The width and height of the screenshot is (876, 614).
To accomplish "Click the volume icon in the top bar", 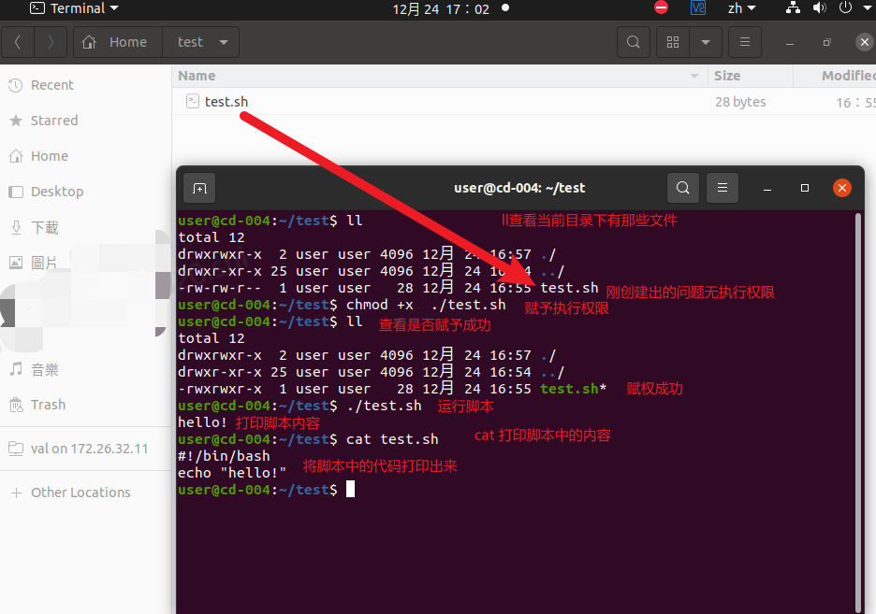I will click(x=820, y=7).
